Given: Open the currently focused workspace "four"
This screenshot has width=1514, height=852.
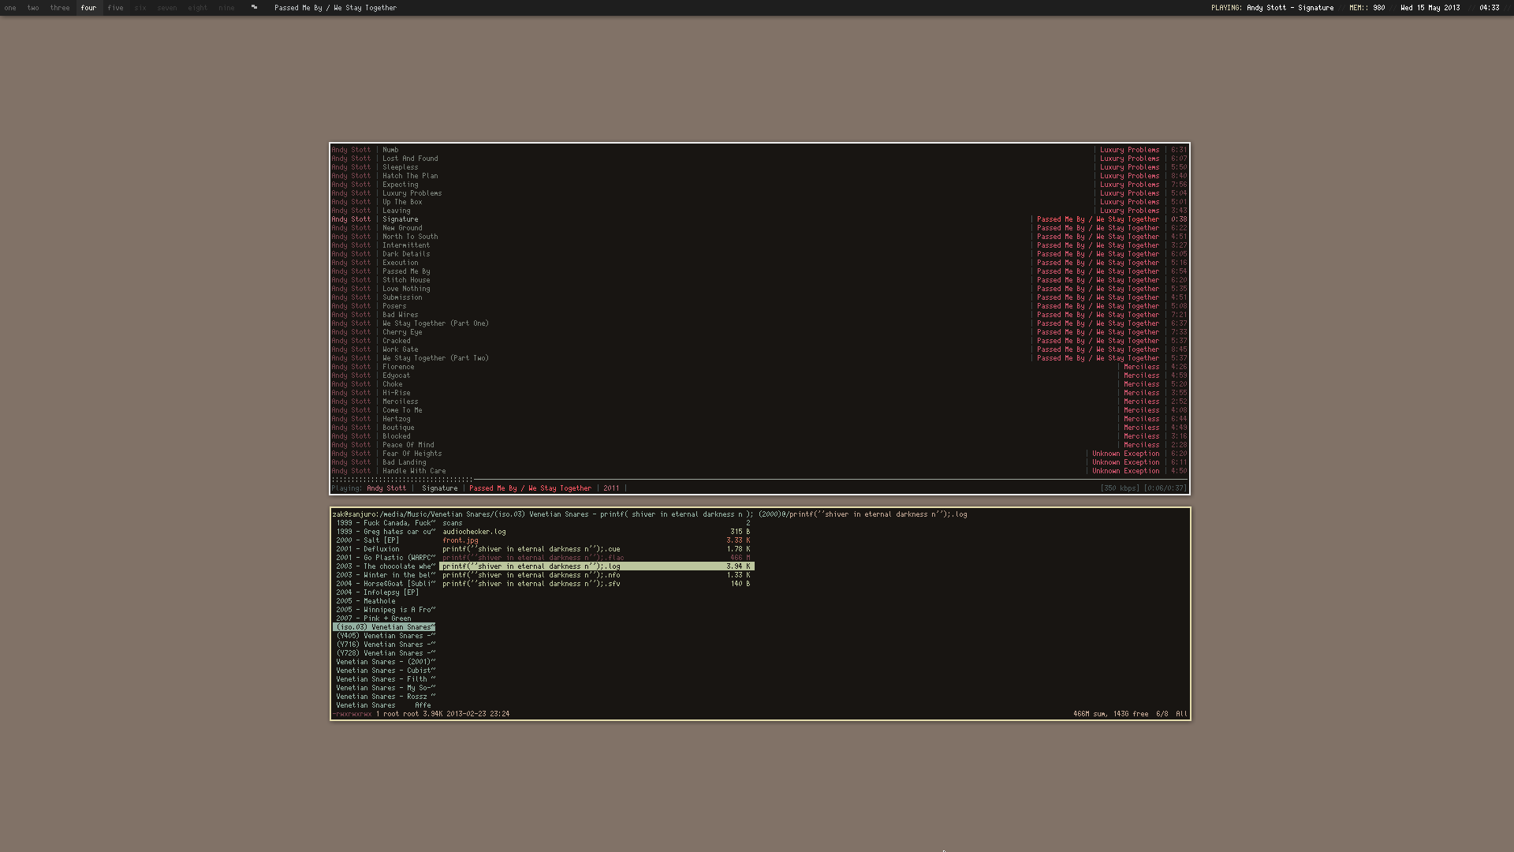Looking at the screenshot, I should [88, 7].
